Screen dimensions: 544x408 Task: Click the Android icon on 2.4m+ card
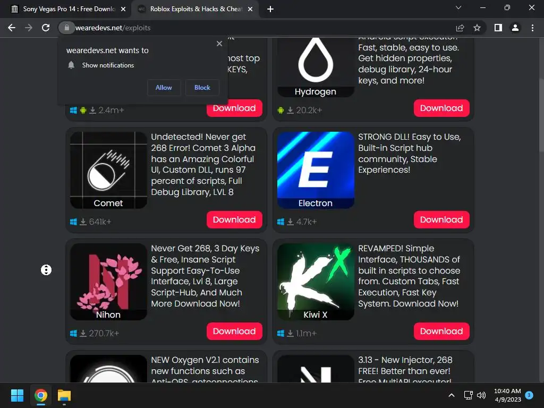[x=83, y=110]
